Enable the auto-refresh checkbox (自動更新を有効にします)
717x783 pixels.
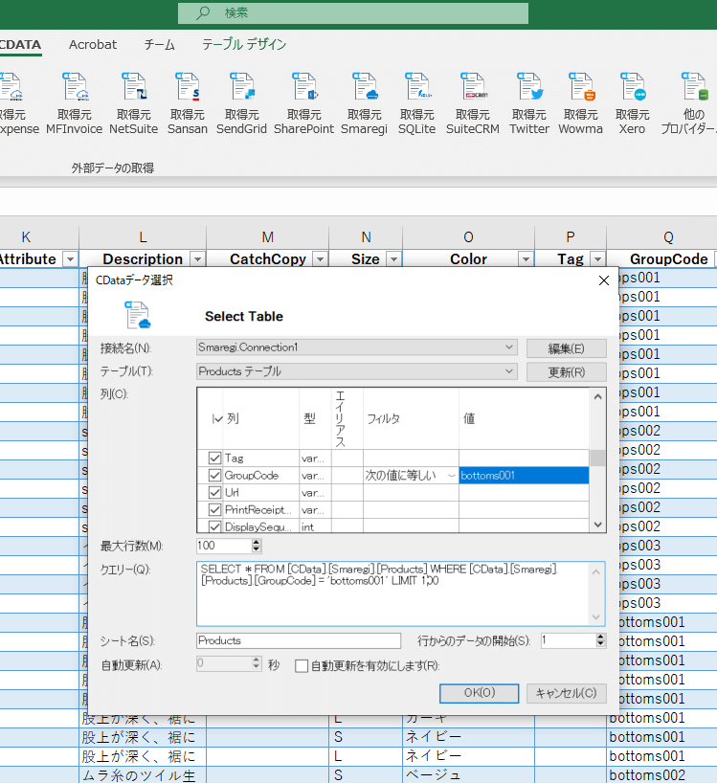[x=302, y=666]
